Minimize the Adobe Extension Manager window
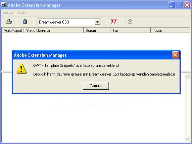This screenshot has width=192, height=144. [172, 5]
